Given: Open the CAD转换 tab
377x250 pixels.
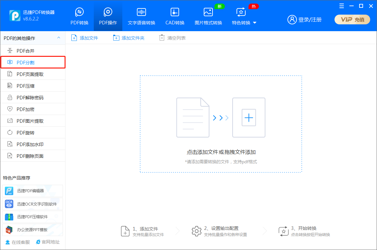Looking at the screenshot, I should [x=175, y=16].
